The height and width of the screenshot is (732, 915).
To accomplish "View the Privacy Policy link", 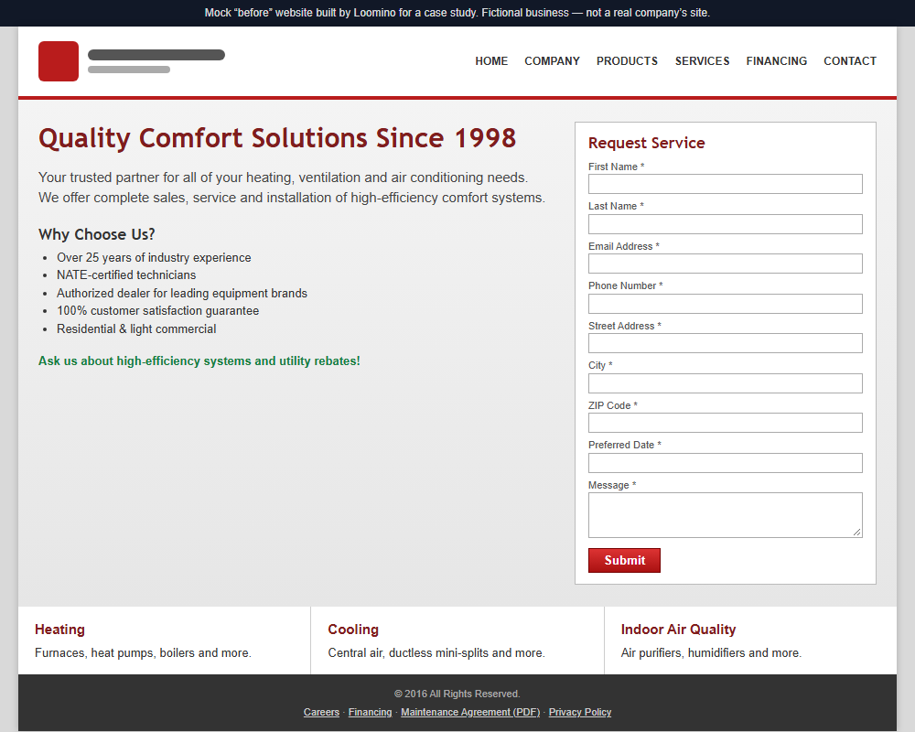I will coord(580,712).
